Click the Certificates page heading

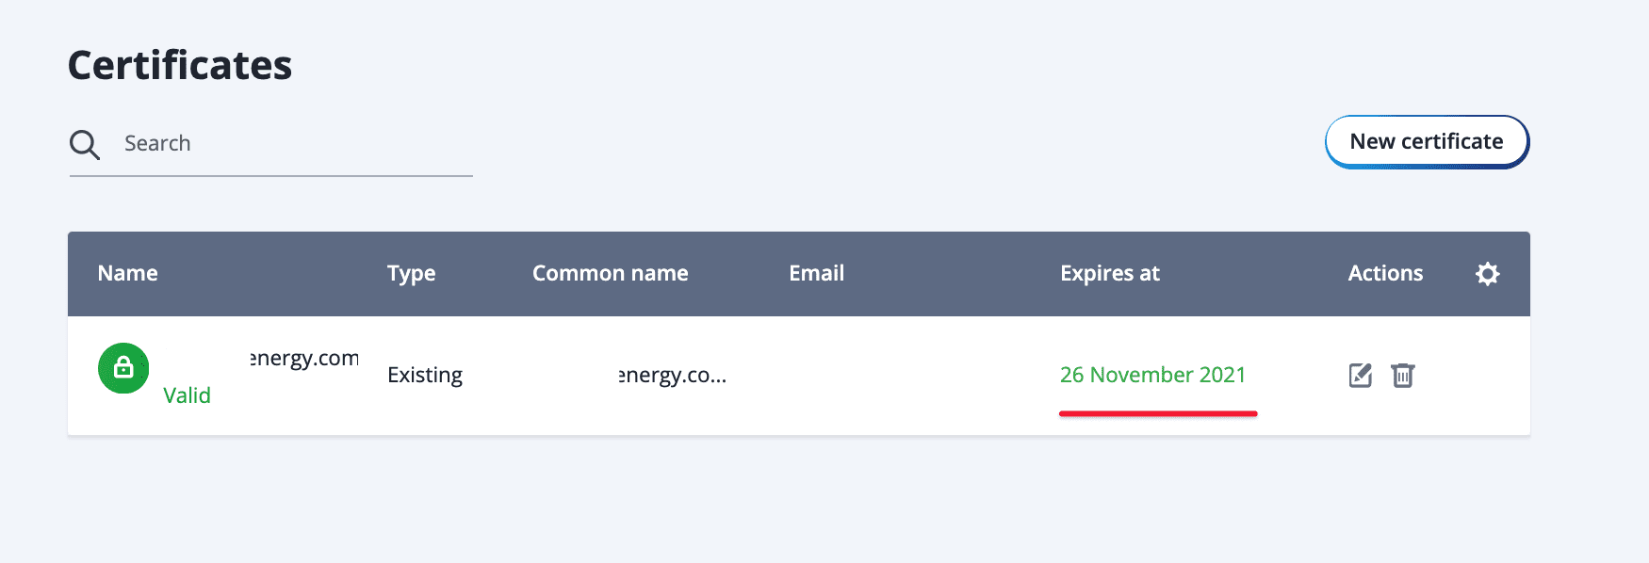click(180, 66)
